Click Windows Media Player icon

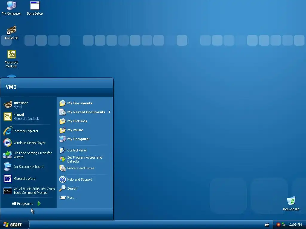[x=7, y=143]
